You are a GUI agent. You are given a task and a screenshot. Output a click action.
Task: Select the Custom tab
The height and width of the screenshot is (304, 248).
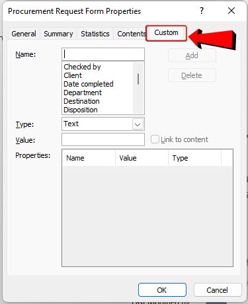(166, 33)
